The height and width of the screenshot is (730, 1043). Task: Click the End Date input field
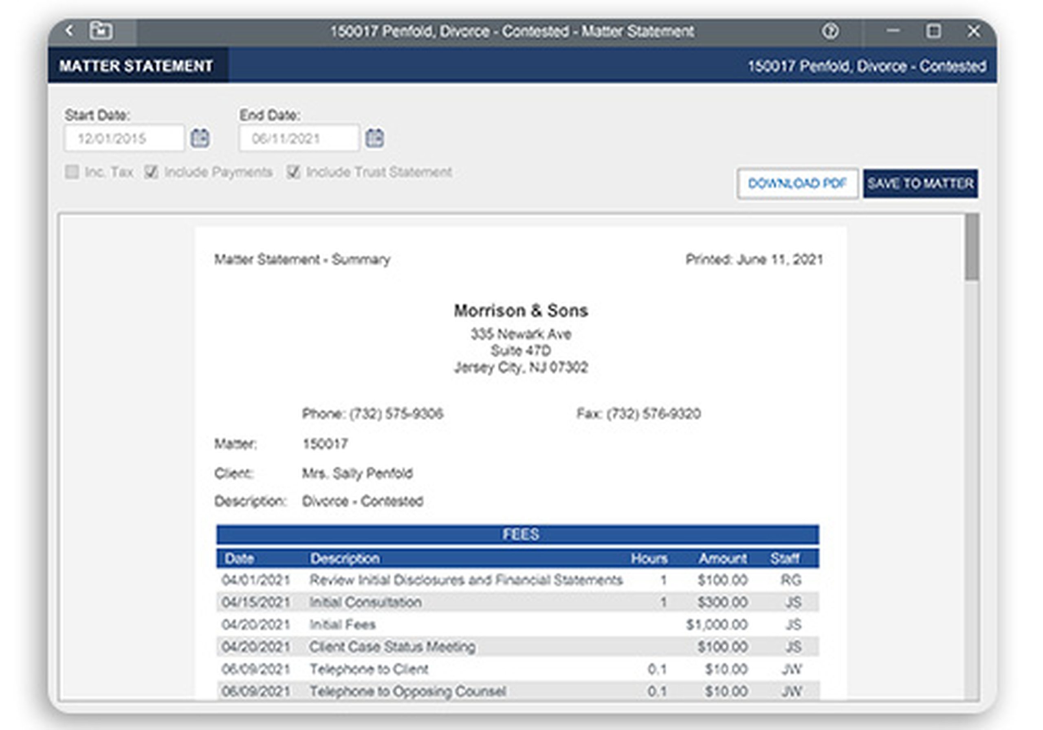[299, 138]
